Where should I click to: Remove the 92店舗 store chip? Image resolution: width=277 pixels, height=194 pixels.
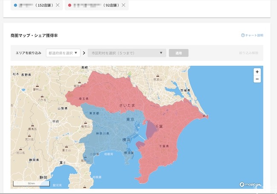click(124, 5)
